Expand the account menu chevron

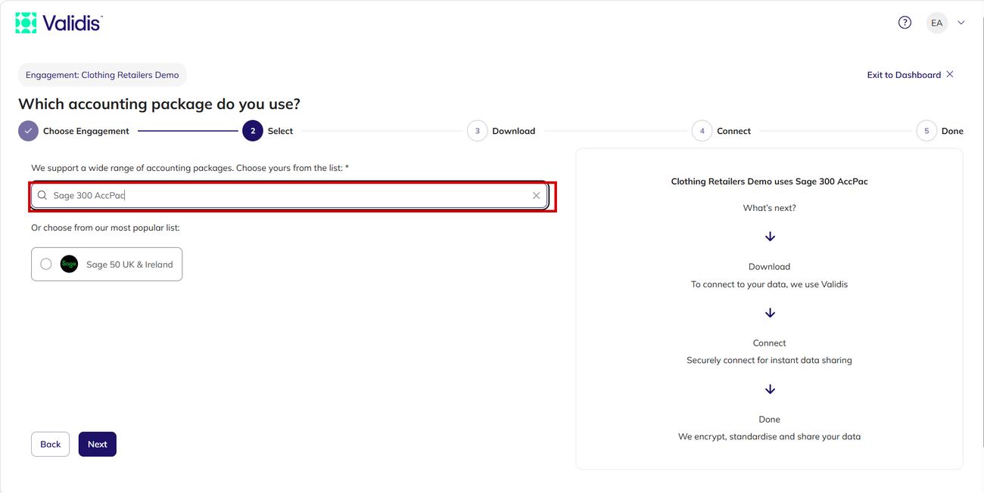pos(961,23)
